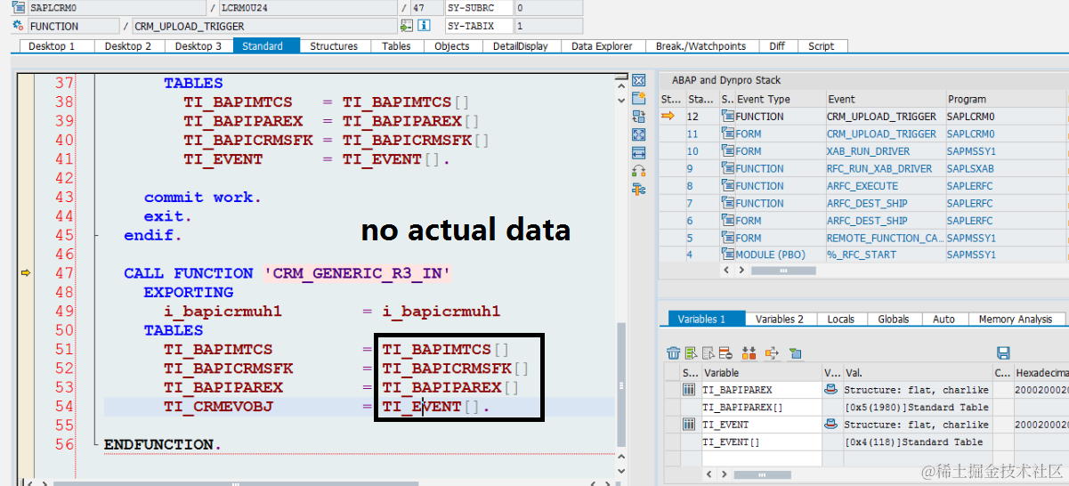Screen dimensions: 1069x486
Task: Click the export arrow icon in Variables toolbar
Action: coord(772,353)
